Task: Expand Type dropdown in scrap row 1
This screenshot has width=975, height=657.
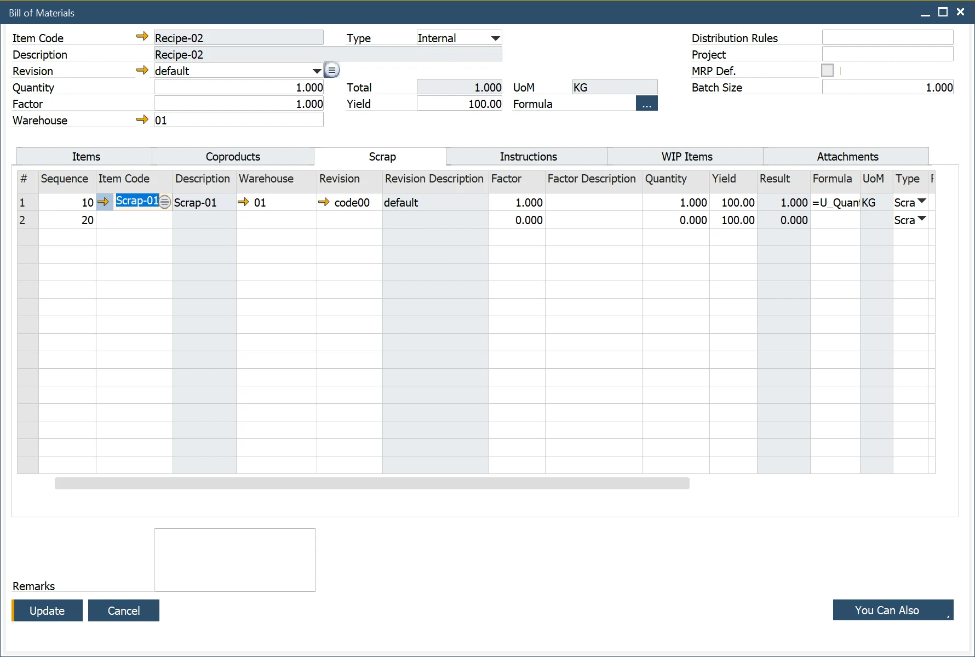Action: (922, 202)
